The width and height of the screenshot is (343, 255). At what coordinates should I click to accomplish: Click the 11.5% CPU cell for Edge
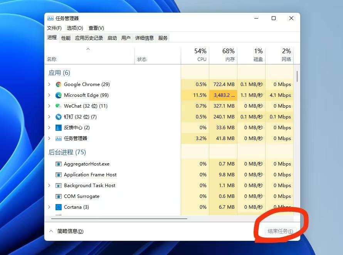coord(195,95)
